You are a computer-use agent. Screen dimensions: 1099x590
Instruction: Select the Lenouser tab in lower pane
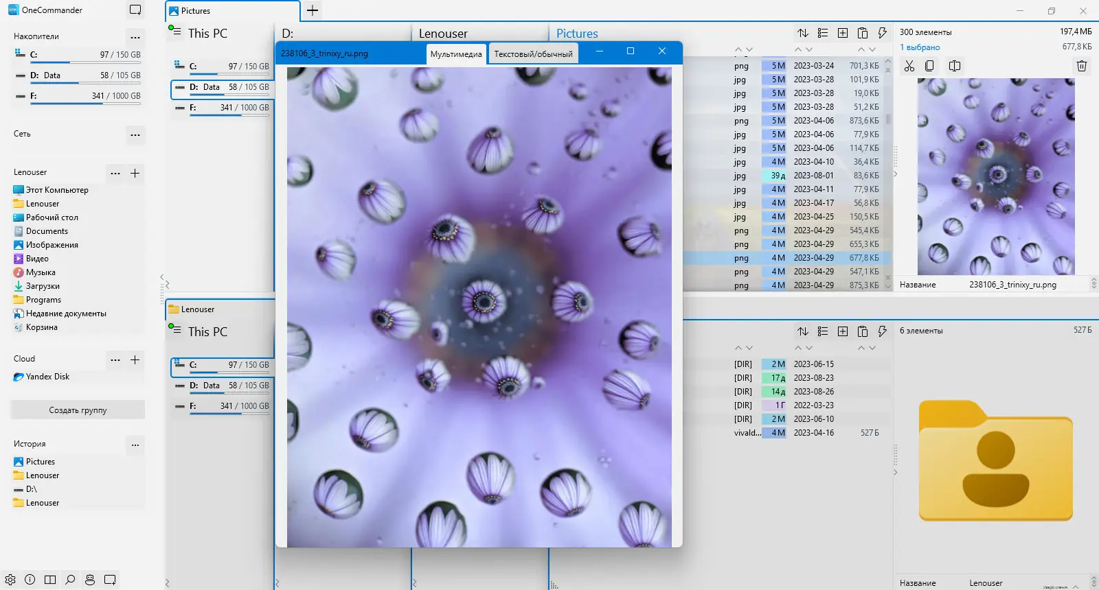[220, 309]
